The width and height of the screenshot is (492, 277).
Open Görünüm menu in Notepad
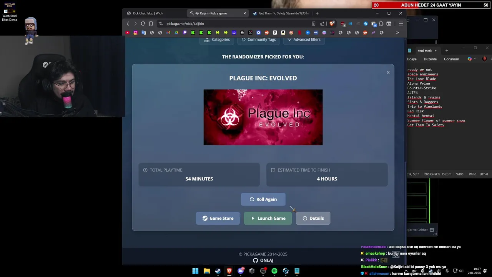tap(451, 59)
